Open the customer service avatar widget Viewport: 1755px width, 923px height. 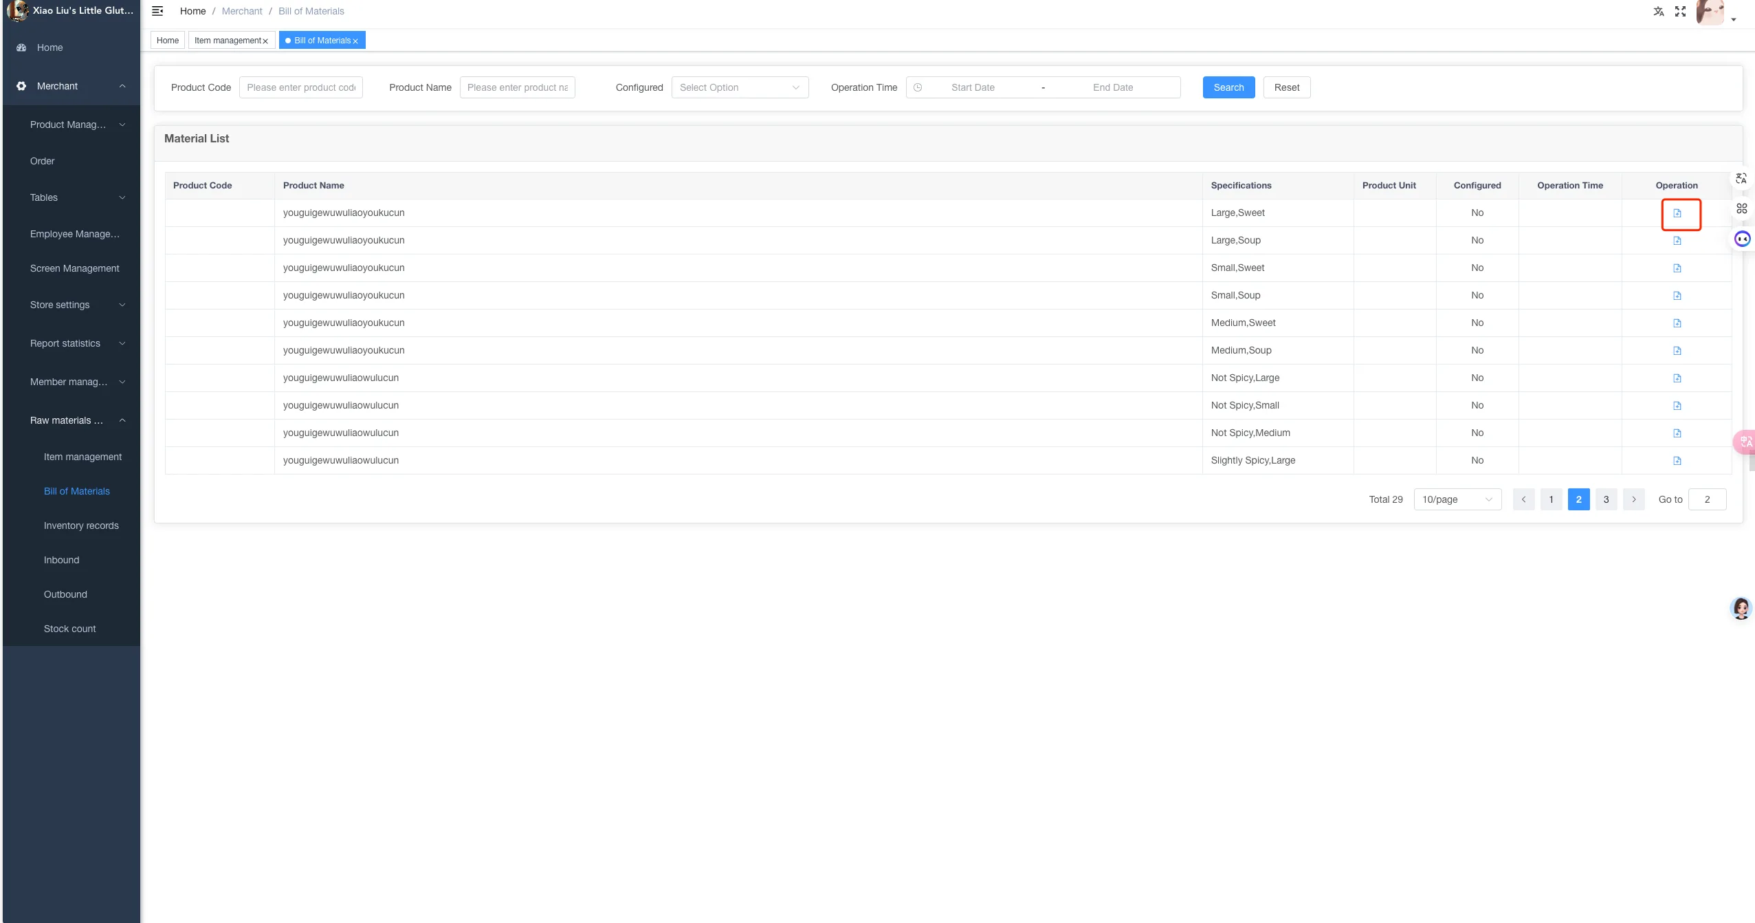(x=1741, y=609)
